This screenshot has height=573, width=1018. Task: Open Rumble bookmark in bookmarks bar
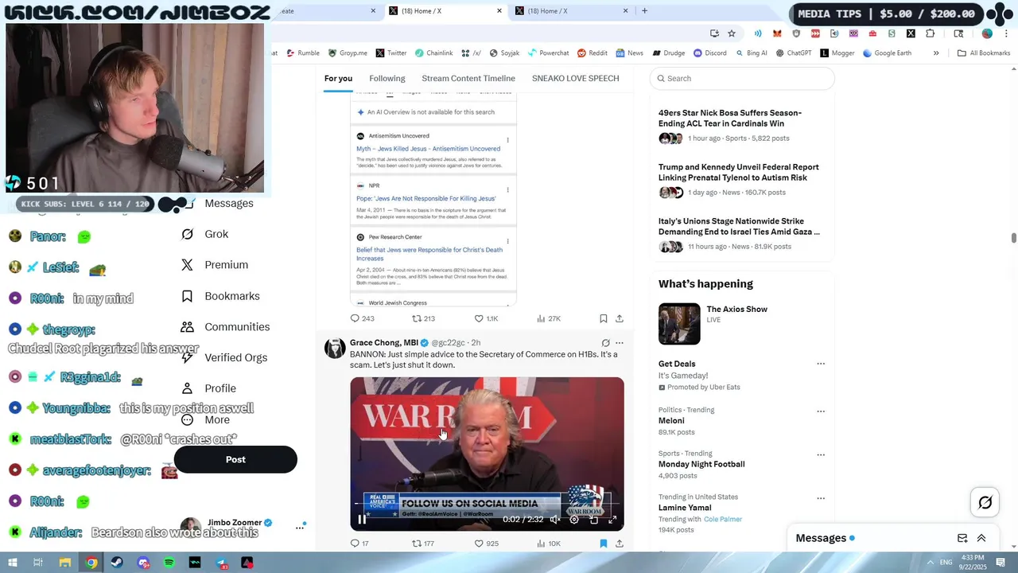pyautogui.click(x=302, y=53)
